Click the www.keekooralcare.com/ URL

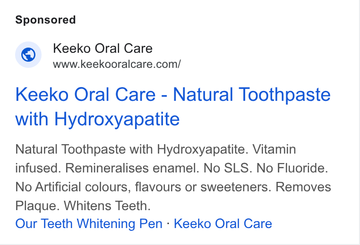117,64
